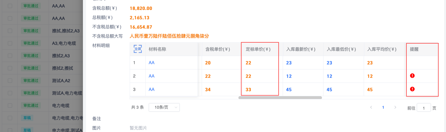Click the 全屏 fullscreen icon in table header

coord(137,49)
